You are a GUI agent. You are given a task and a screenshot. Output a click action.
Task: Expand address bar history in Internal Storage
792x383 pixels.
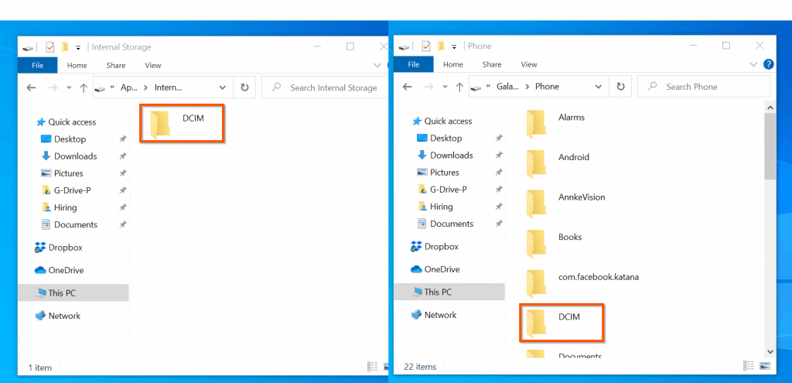click(x=222, y=87)
